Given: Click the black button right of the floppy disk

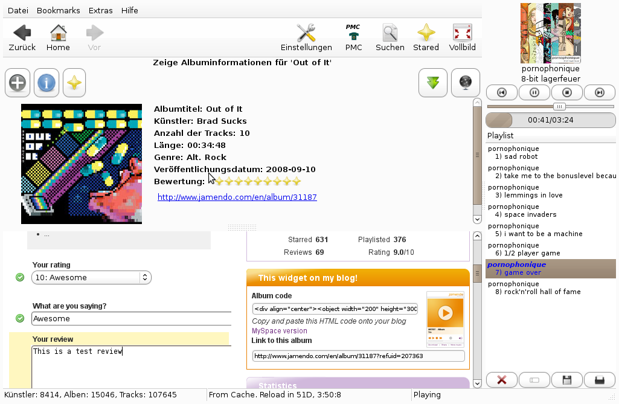Looking at the screenshot, I should click(599, 380).
